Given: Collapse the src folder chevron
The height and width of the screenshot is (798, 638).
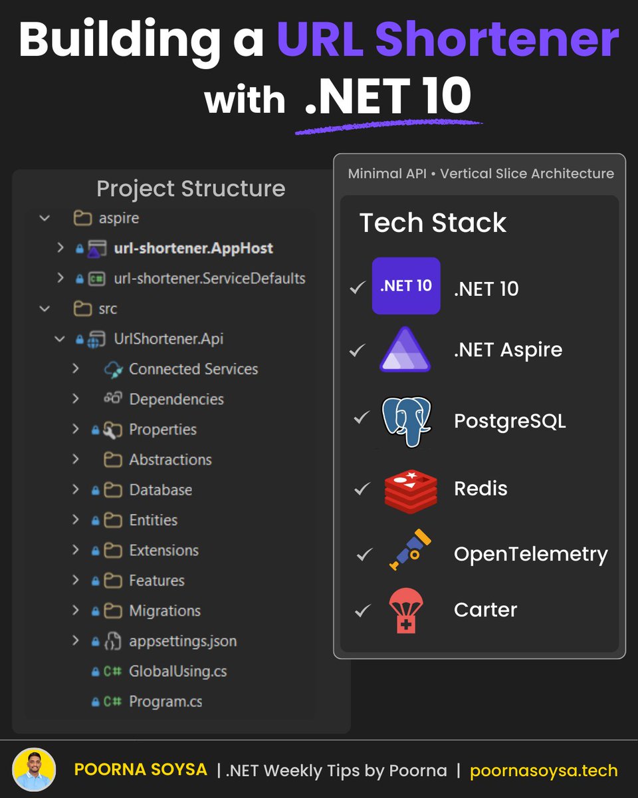Looking at the screenshot, I should click(45, 309).
